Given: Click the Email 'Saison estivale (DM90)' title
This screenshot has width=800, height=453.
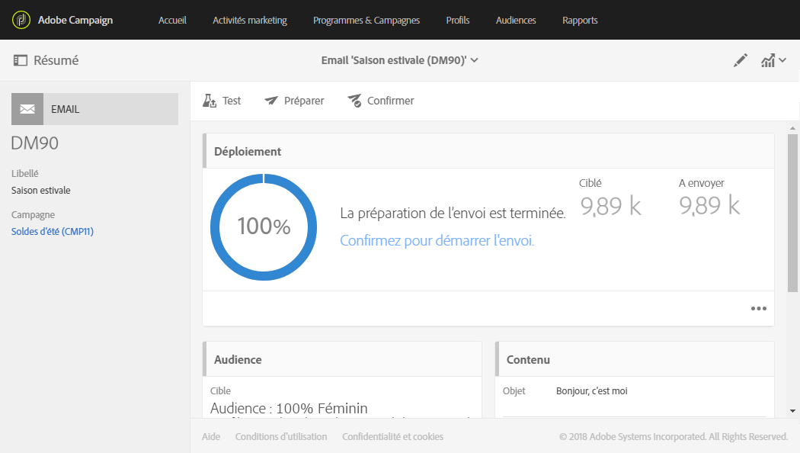Looking at the screenshot, I should tap(394, 60).
